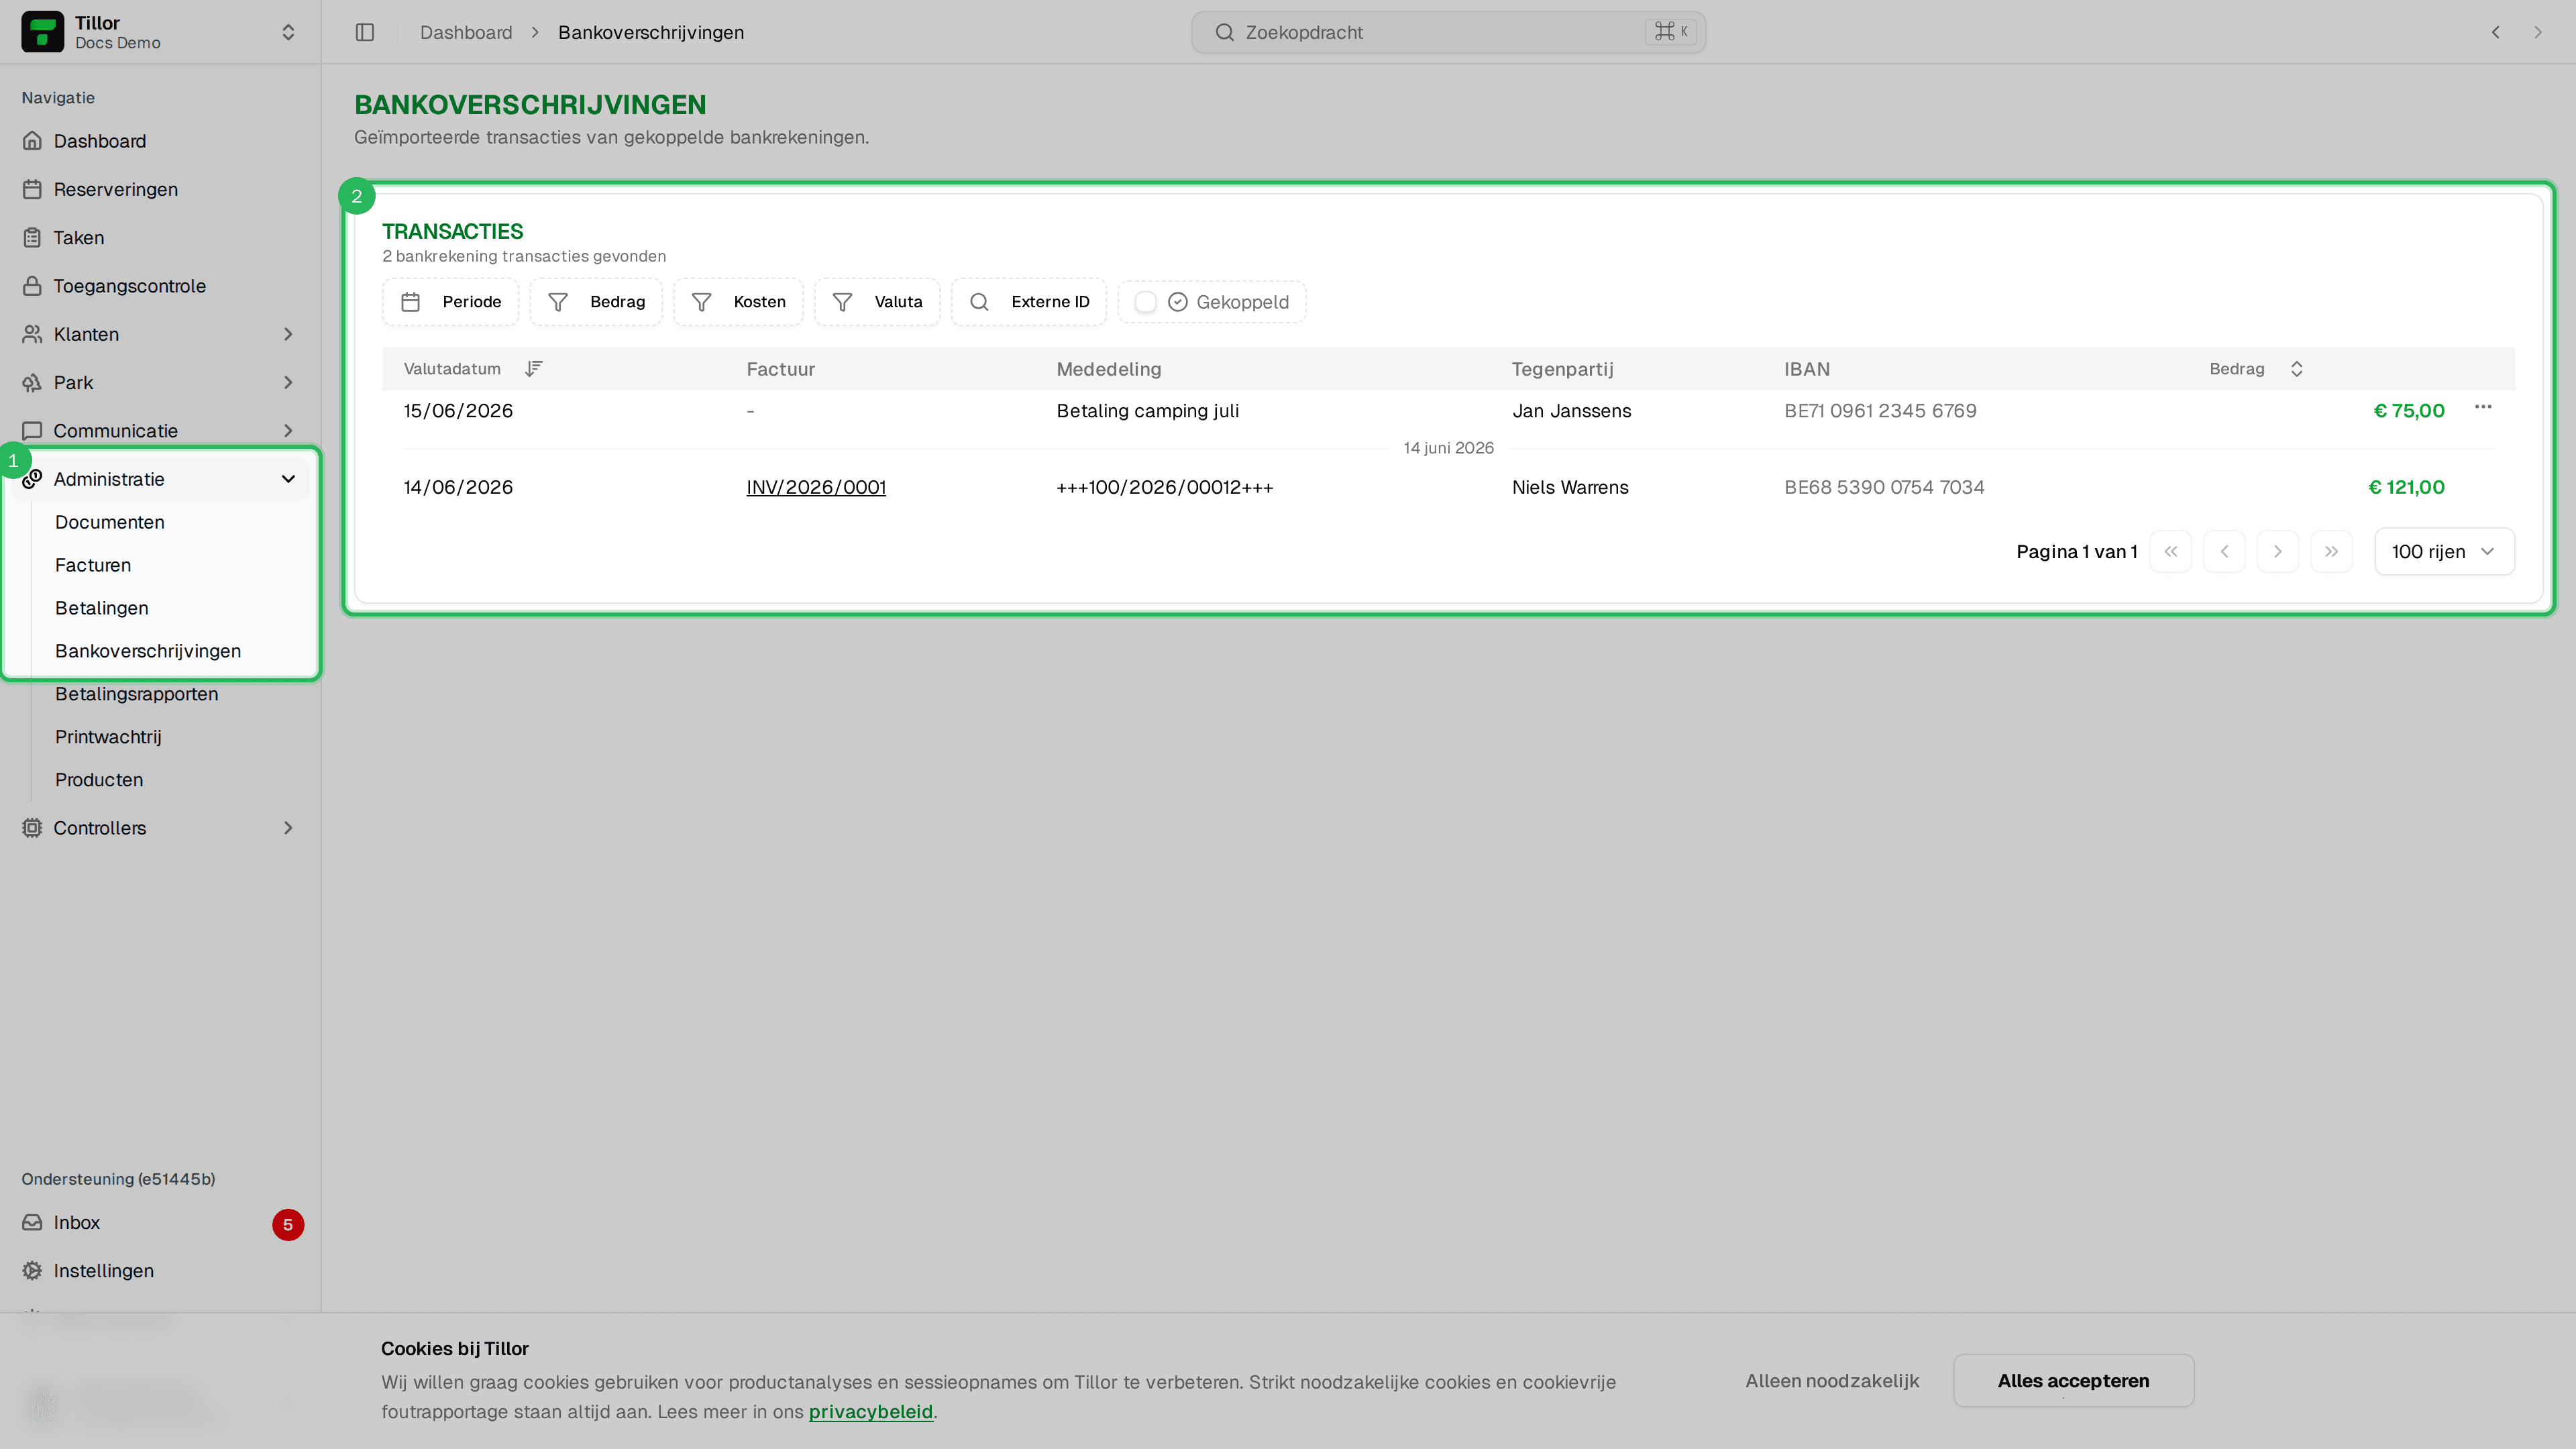Enable the Valuta filter
Viewport: 2576px width, 1449px height.
point(877,302)
